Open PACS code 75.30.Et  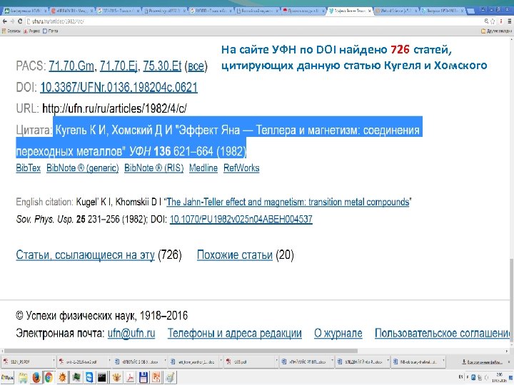pyautogui.click(x=162, y=66)
